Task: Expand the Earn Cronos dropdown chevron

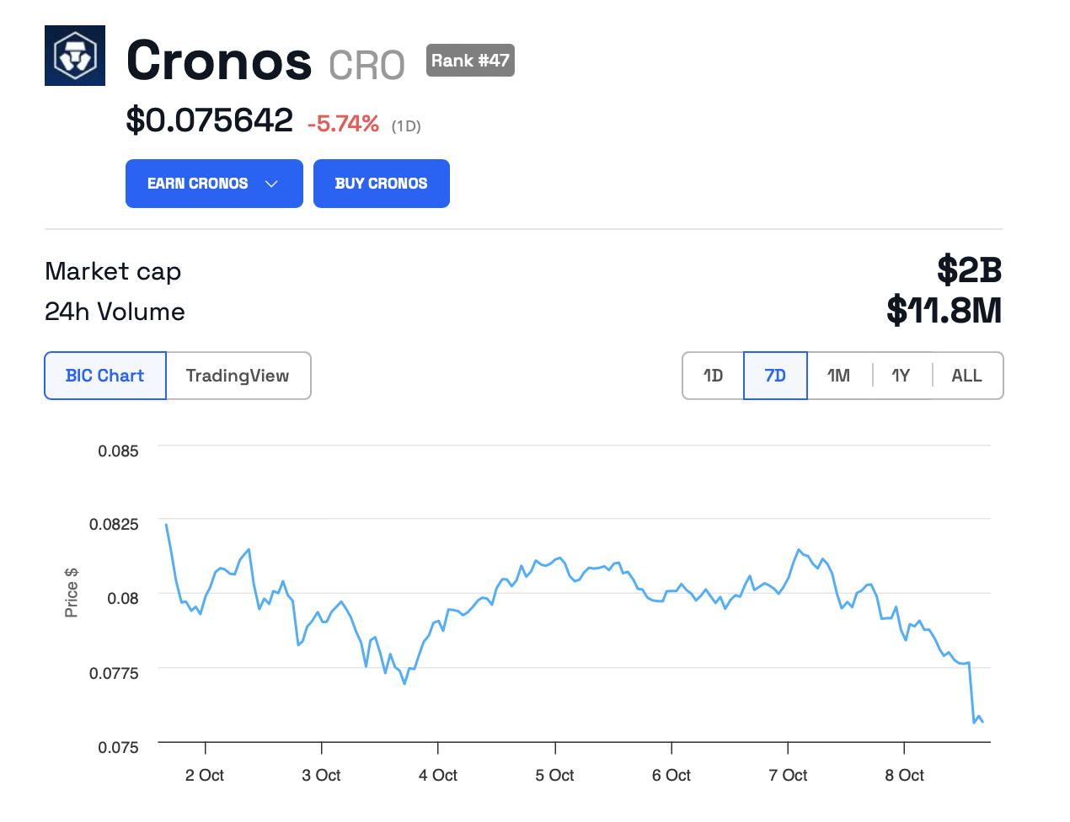Action: (x=271, y=184)
